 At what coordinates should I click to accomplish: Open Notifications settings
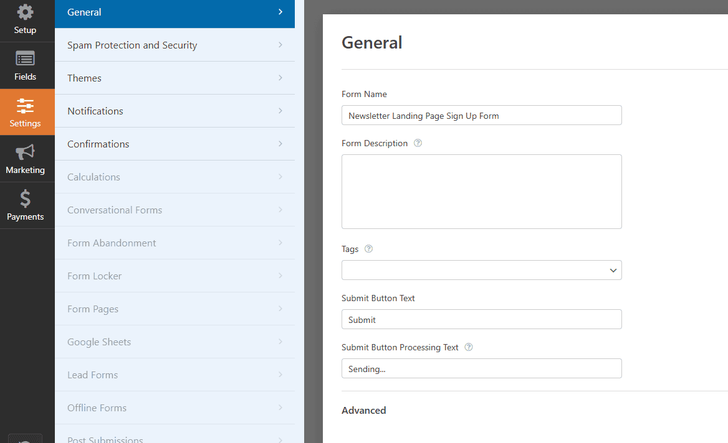[175, 111]
